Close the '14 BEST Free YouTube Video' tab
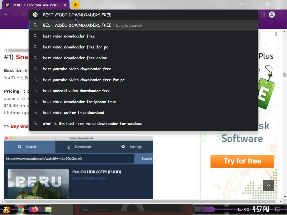The width and height of the screenshot is (287, 215). click(x=65, y=5)
